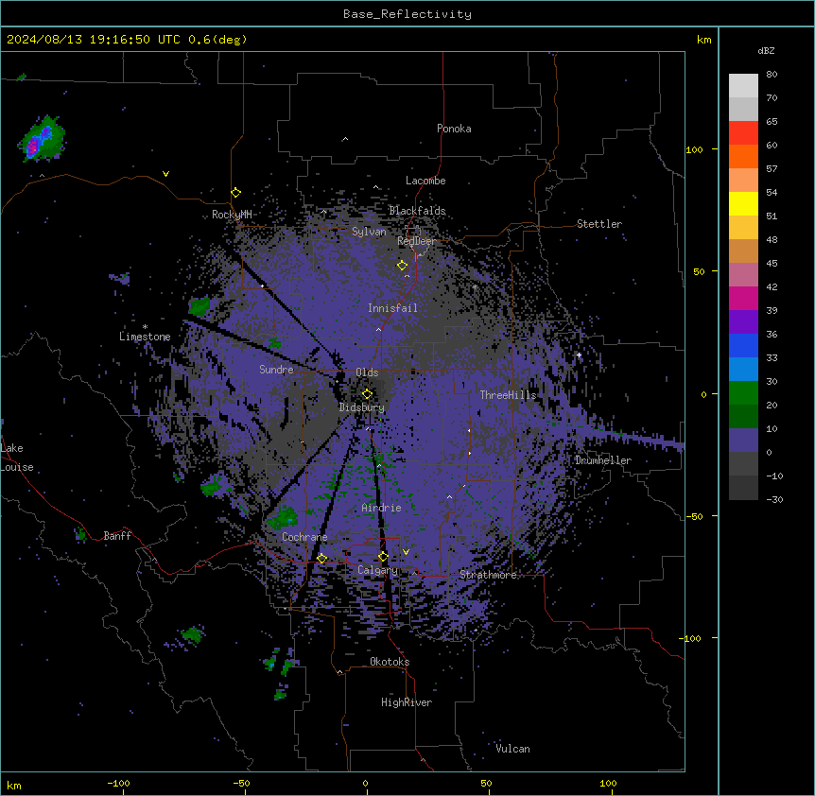This screenshot has height=796, width=815.
Task: Click the Cochrane label
Action: pos(304,537)
